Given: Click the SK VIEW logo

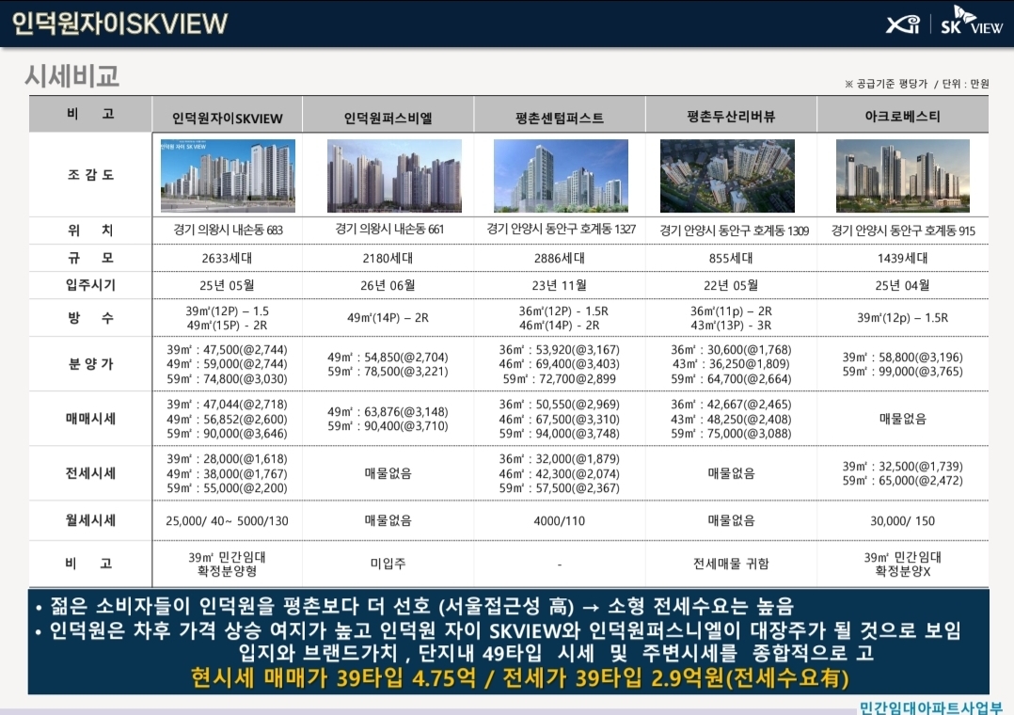Looking at the screenshot, I should point(972,20).
